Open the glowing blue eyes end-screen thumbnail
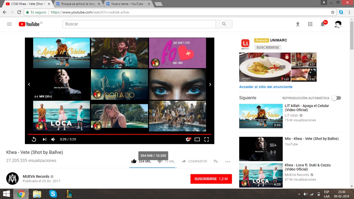Screen dimensions: 354x199 (178, 84)
